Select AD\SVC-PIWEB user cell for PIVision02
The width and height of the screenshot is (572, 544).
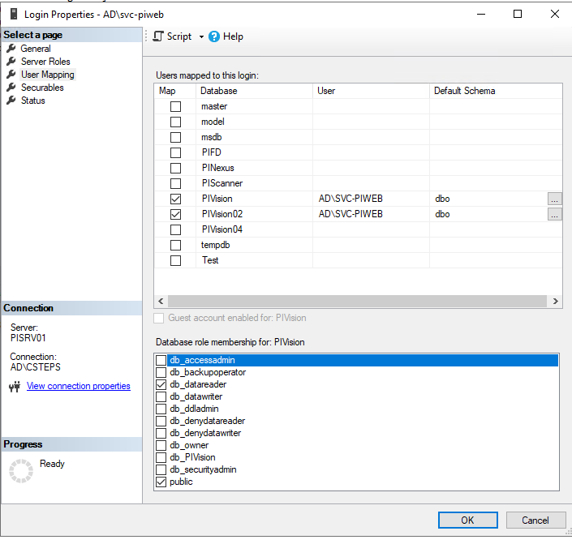(371, 214)
